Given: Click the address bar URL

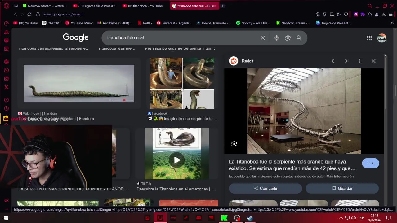Looking at the screenshot, I should click(63, 14).
